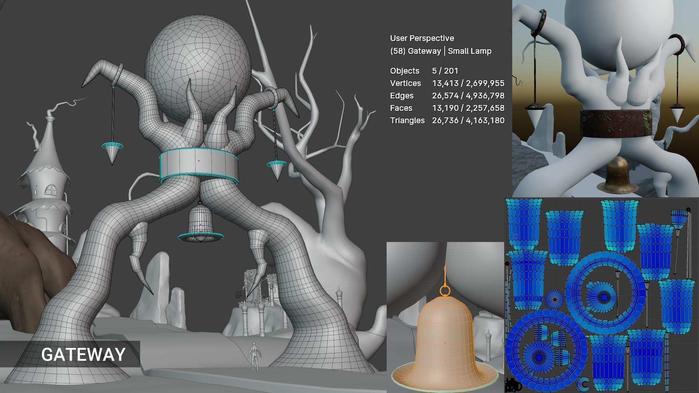
Task: Click the Vertices statistic row
Action: pos(447,83)
